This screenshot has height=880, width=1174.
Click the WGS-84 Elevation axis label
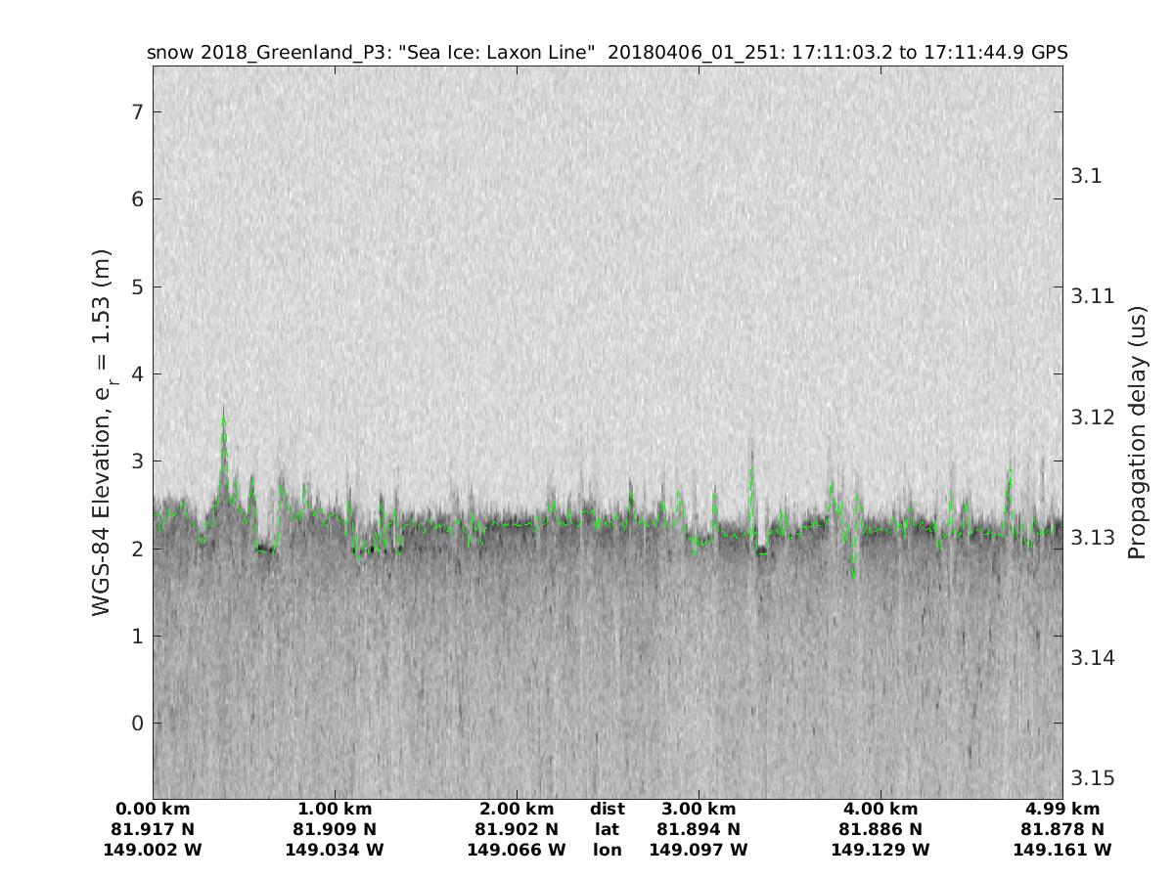(103, 433)
